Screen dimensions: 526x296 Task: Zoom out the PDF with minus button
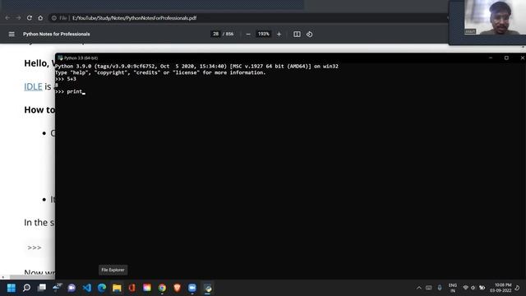click(248, 34)
